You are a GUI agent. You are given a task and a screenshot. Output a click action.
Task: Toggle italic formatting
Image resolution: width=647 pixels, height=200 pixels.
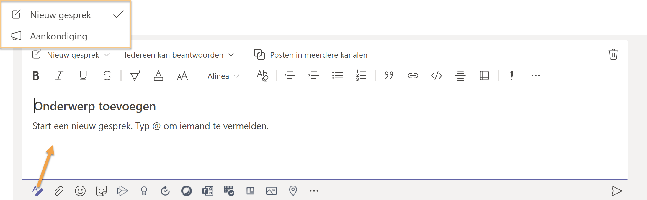tap(59, 76)
